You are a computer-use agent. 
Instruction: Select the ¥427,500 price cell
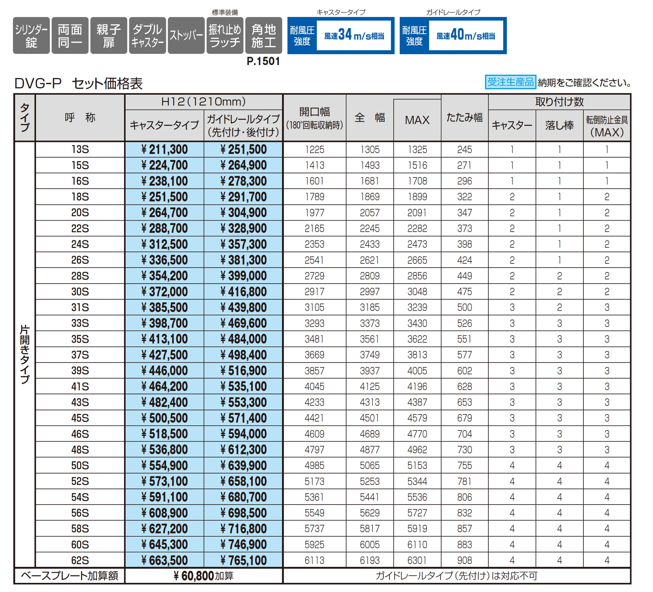click(164, 355)
